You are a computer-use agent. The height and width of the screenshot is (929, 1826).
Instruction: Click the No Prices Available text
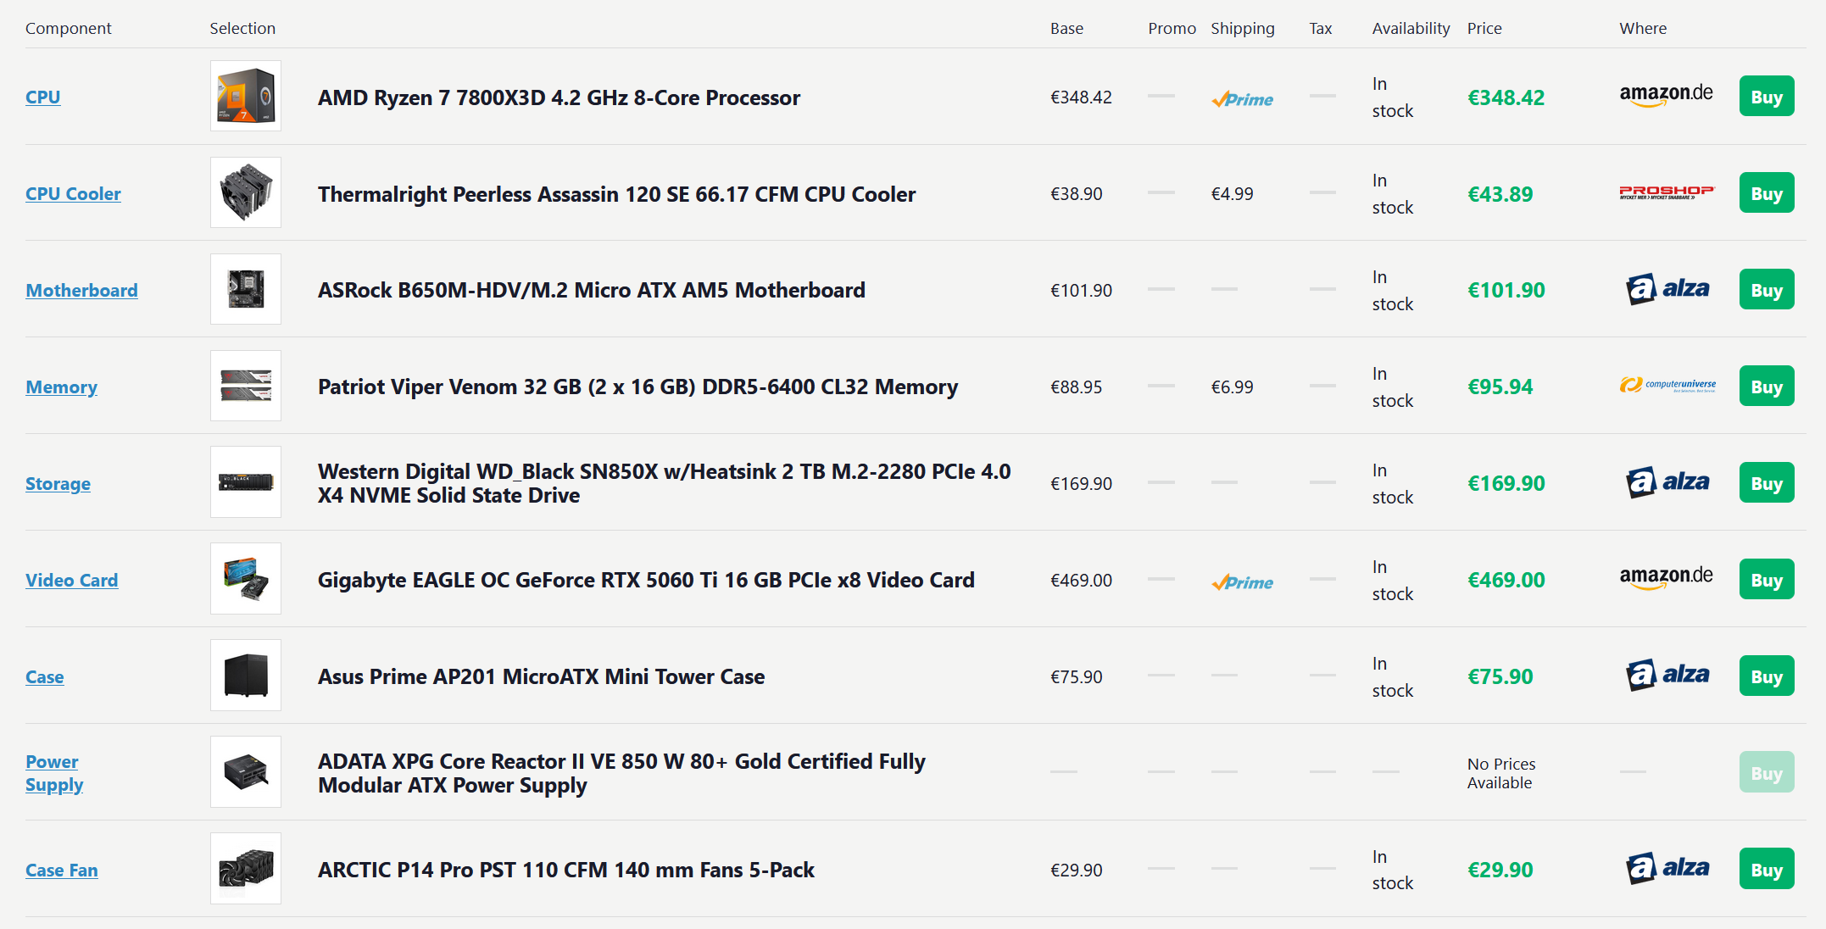pyautogui.click(x=1501, y=773)
